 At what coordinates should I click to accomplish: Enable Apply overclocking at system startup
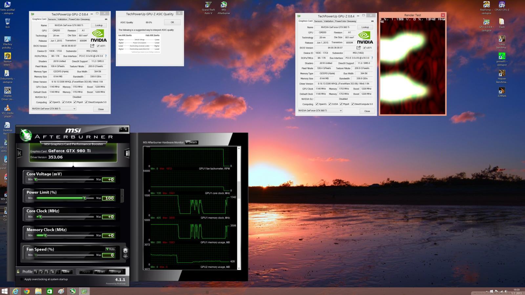tap(22, 279)
